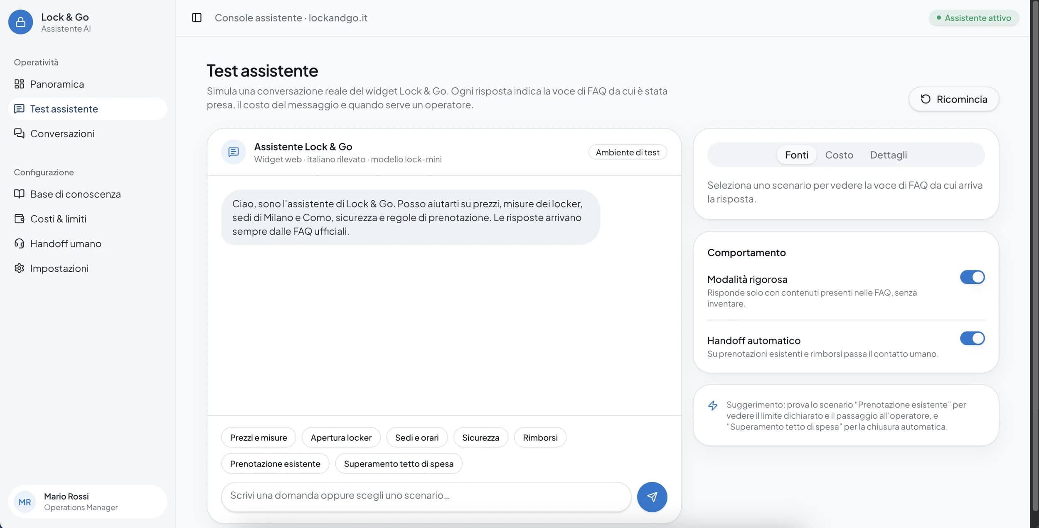This screenshot has height=528, width=1039.
Task: Choose the Apertura locker scenario
Action: point(341,437)
